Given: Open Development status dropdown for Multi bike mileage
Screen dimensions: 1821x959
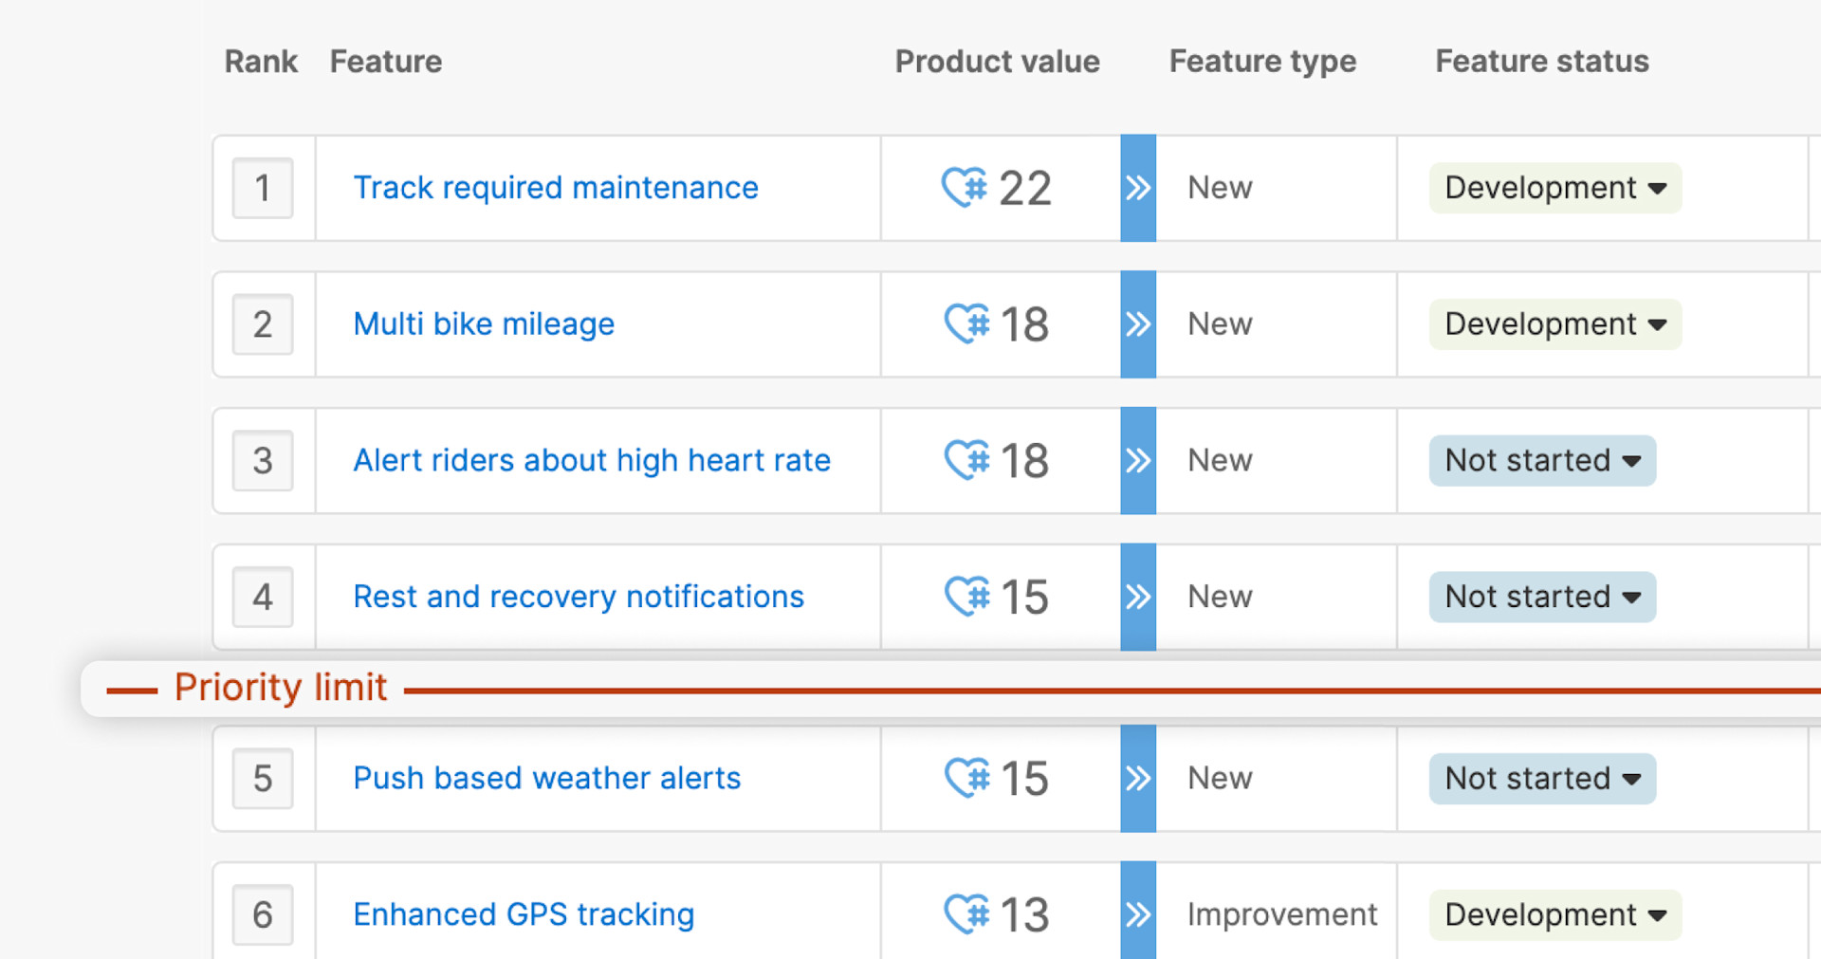Looking at the screenshot, I should (1555, 324).
